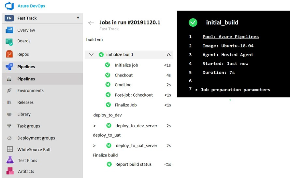Go back using the left arrow

pos(91,23)
